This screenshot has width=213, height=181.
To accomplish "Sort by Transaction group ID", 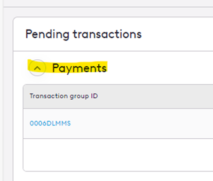I will pos(64,96).
